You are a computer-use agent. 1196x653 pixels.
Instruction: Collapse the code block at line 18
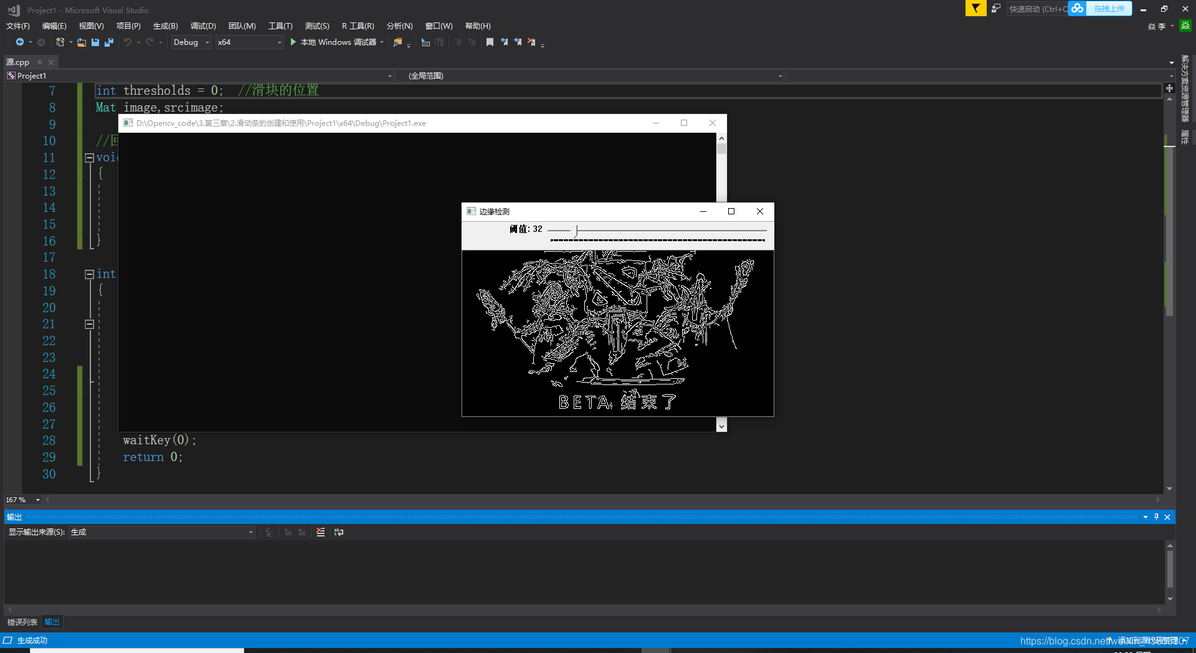(89, 274)
